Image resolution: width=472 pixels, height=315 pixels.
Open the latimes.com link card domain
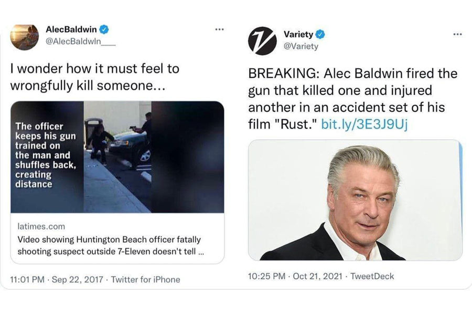41,226
